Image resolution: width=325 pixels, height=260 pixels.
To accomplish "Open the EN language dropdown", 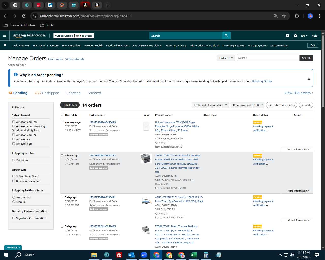I will tap(304, 36).
